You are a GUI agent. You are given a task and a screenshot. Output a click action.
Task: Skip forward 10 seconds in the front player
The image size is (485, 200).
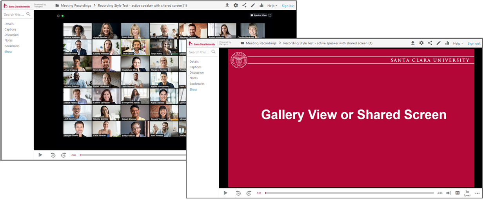pos(249,193)
